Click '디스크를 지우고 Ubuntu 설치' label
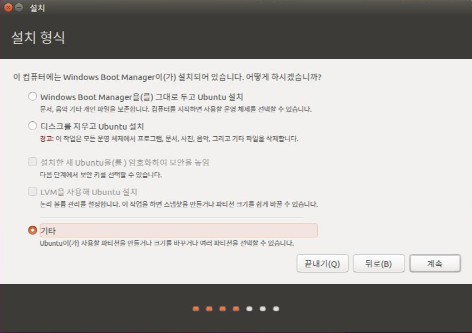 (x=92, y=126)
